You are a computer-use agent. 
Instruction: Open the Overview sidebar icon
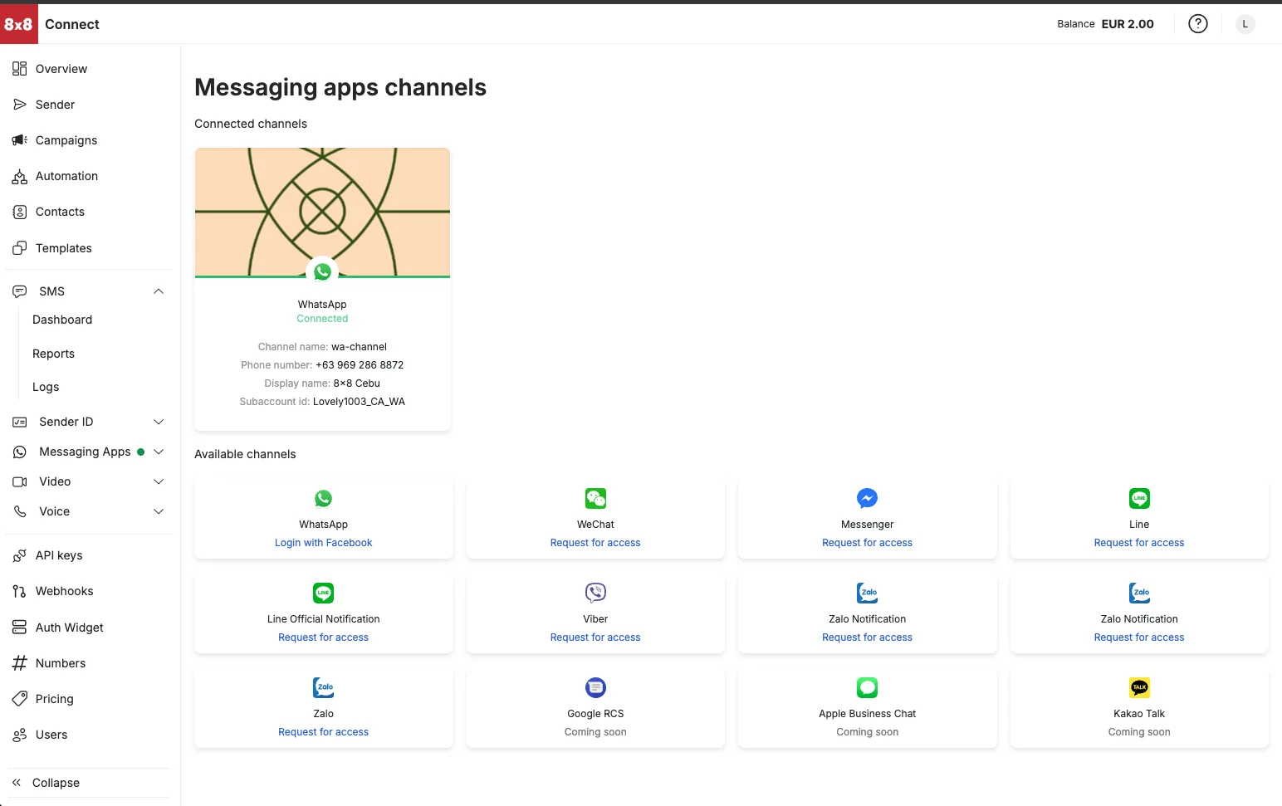(x=20, y=69)
